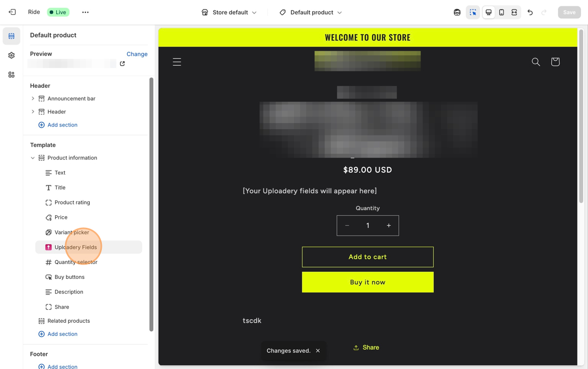Switch to mobile preview icon
Viewport: 588px width, 369px height.
point(501,13)
